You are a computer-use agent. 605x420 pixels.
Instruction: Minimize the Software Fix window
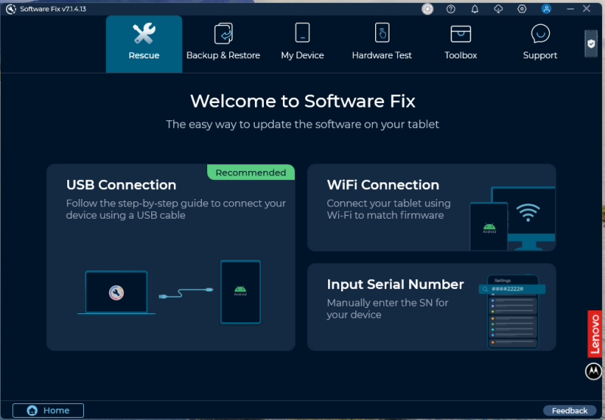click(570, 9)
